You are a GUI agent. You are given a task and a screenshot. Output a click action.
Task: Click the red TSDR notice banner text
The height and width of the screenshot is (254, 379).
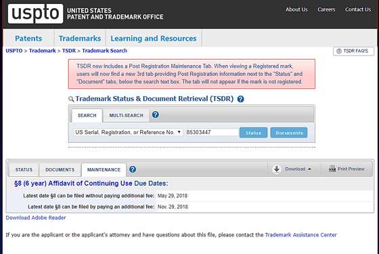pos(189,74)
